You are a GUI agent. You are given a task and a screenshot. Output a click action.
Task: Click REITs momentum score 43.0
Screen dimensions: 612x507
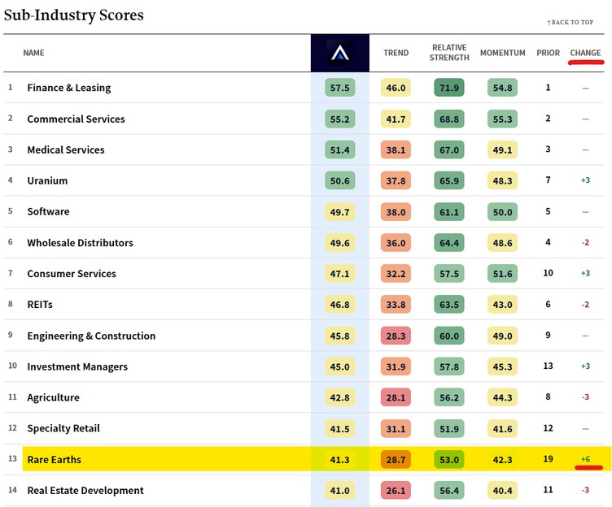click(502, 305)
